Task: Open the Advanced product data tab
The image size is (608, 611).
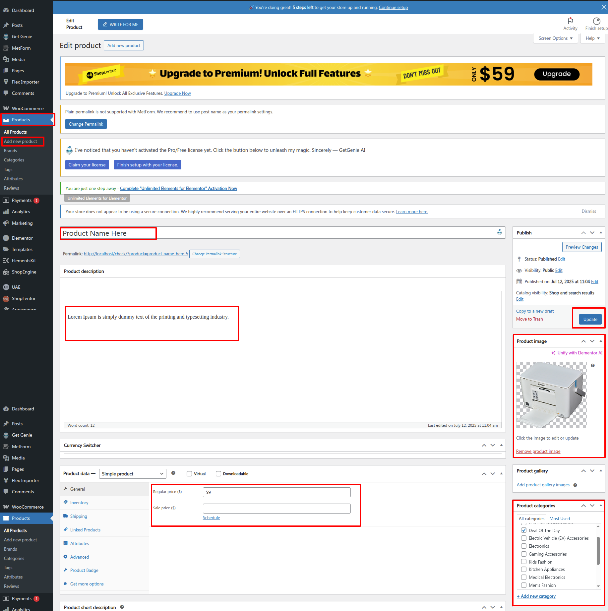Action: [x=104, y=557]
